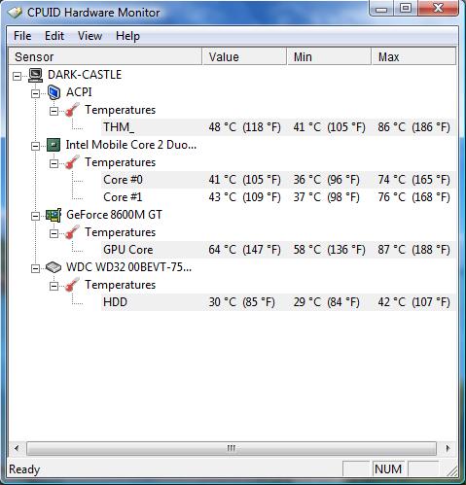This screenshot has width=466, height=485.
Task: Click the horizontal scrollbar right arrow
Action: 448,448
